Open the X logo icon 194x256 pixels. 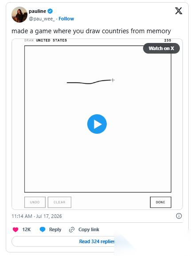(x=178, y=11)
